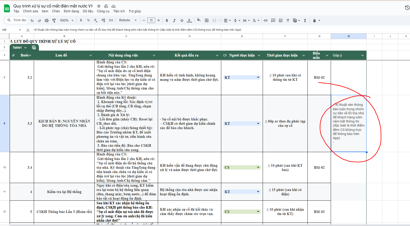Click the insert link icon
Image resolution: width=410 pixels, height=226 pixels.
coord(266,20)
